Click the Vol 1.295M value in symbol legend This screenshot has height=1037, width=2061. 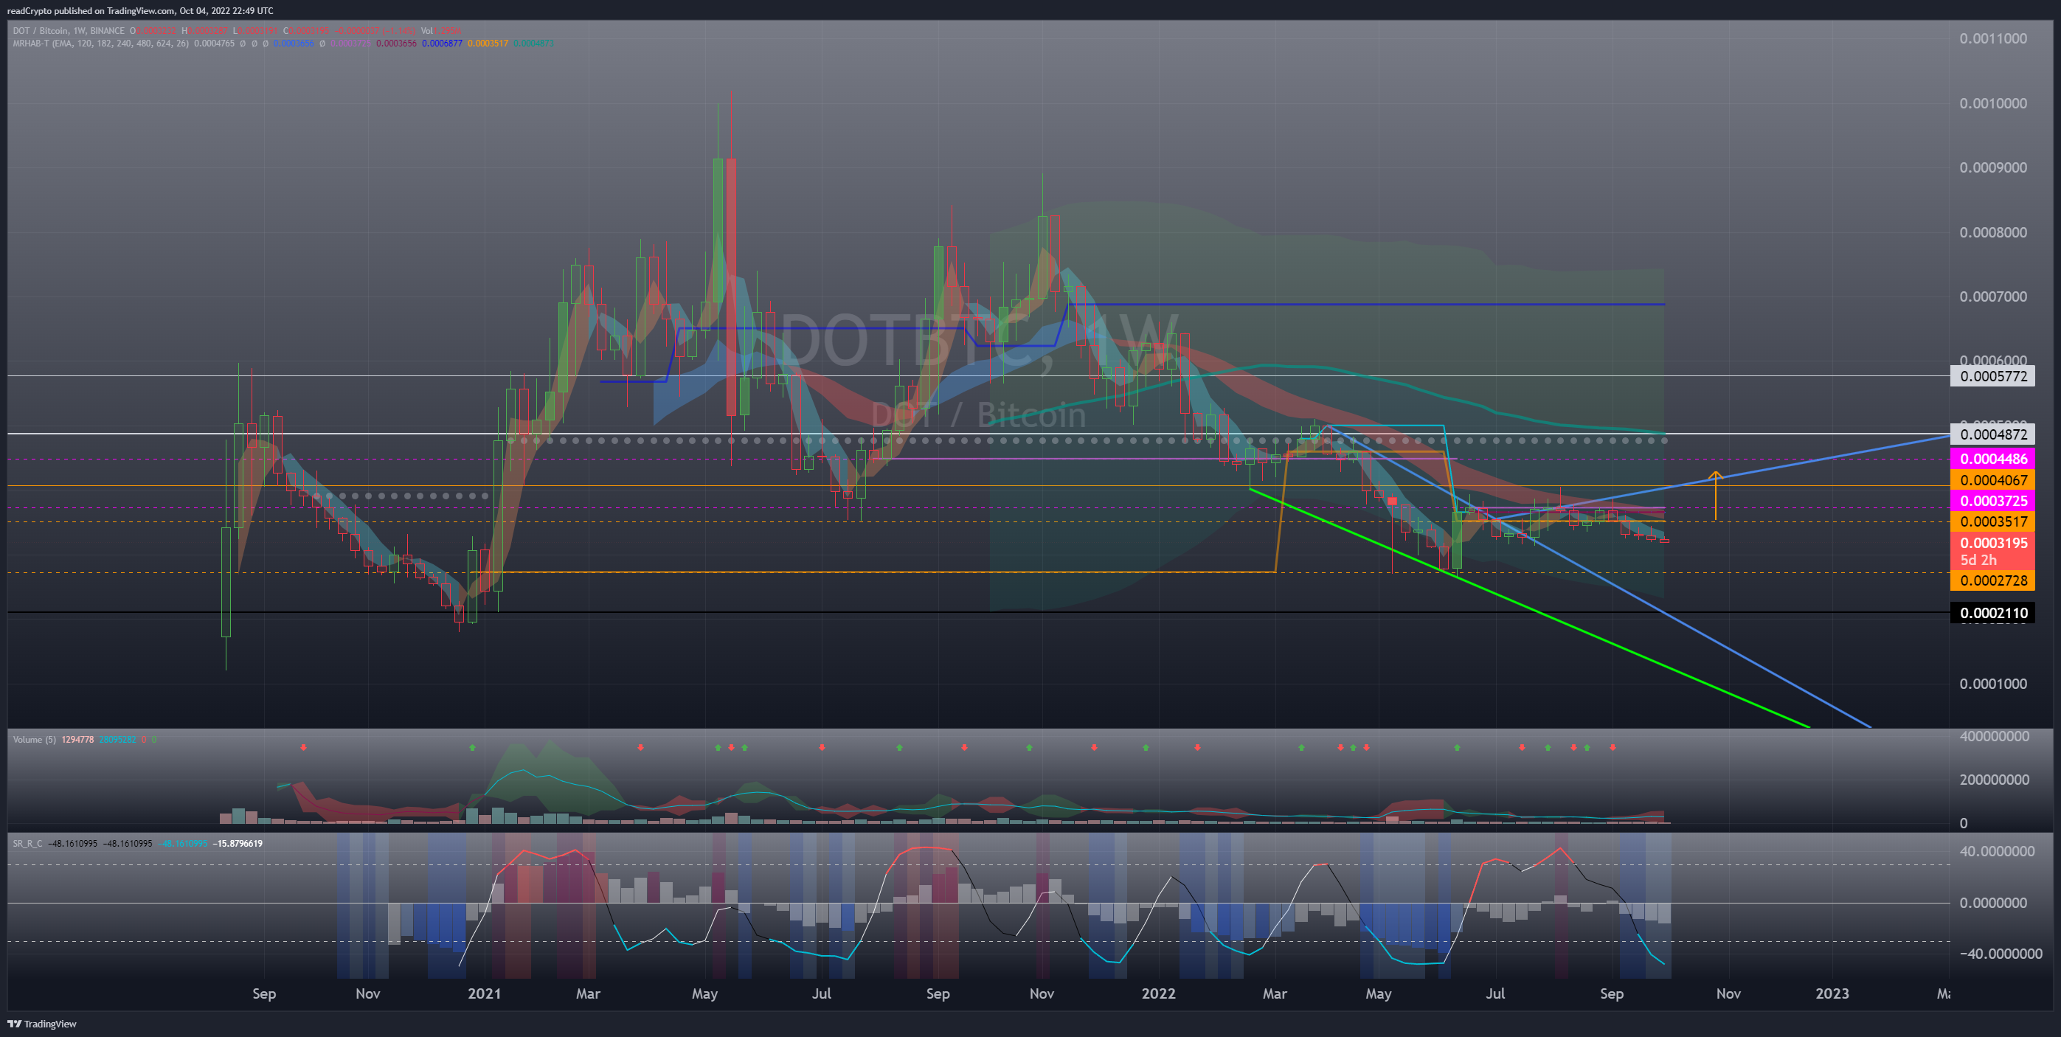pos(441,31)
